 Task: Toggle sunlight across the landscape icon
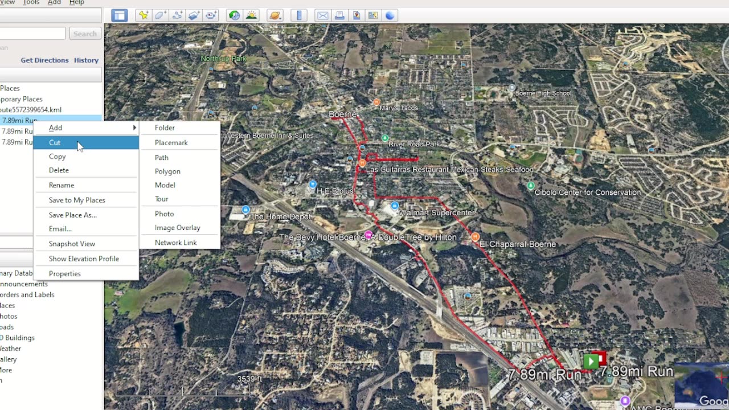click(x=251, y=15)
